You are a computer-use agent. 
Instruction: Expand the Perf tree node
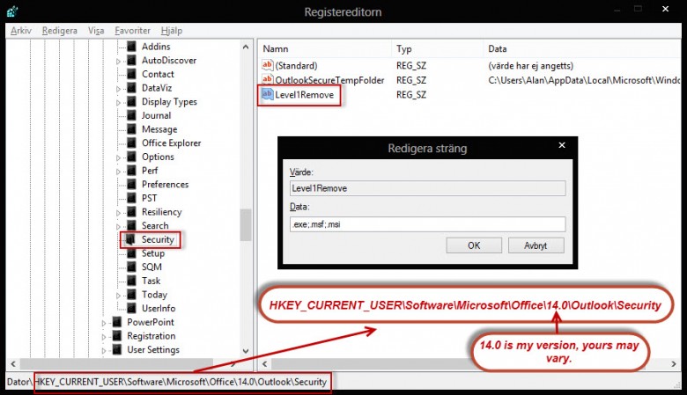118,172
